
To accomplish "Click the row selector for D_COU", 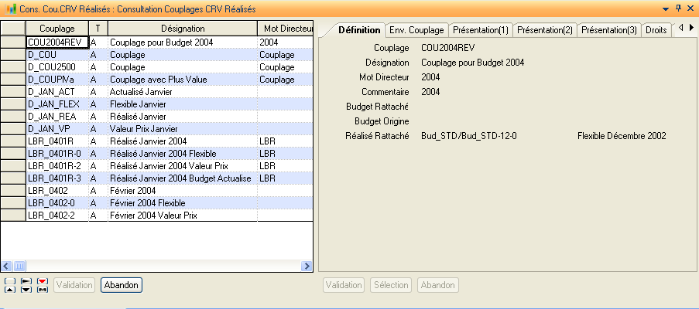I will click(13, 55).
